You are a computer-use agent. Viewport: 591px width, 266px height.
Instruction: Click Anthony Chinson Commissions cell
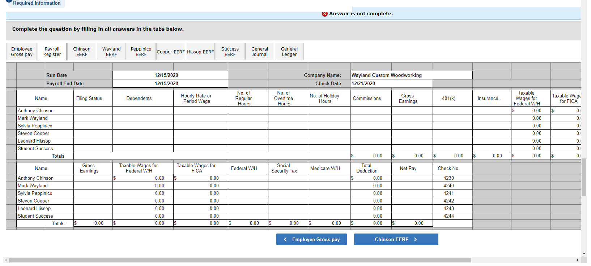[371, 110]
